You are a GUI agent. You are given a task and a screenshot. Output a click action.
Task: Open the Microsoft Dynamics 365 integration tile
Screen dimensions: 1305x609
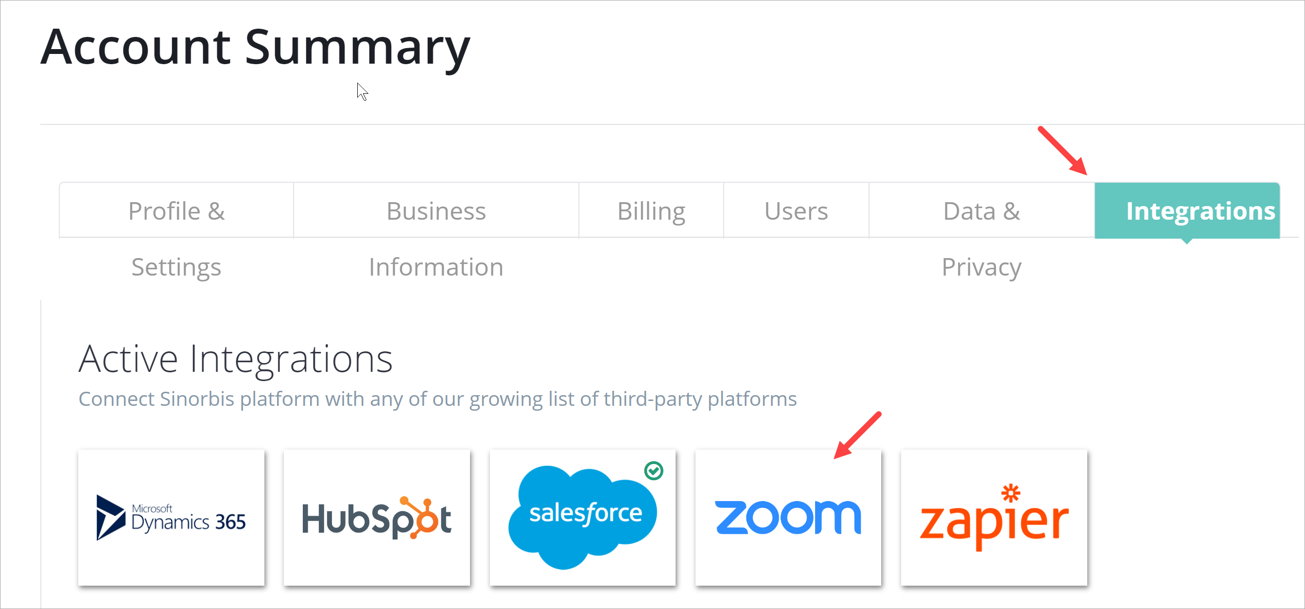click(171, 517)
